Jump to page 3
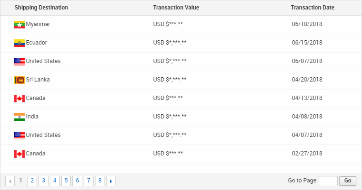362x190 pixels. pyautogui.click(x=43, y=181)
